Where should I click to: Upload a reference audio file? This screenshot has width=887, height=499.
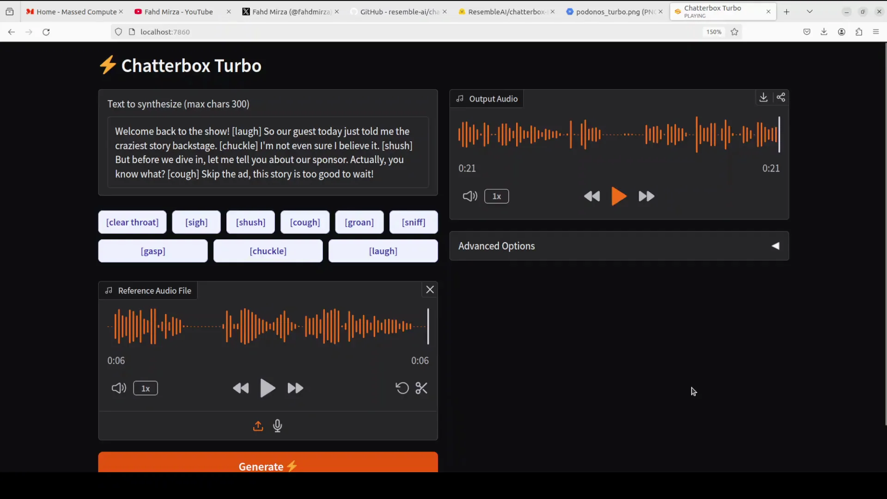pos(258,426)
